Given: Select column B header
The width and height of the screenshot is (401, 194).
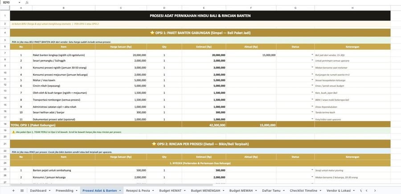Looking at the screenshot, I should (64, 8).
